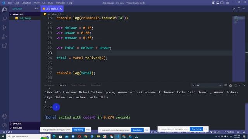Click the Output panel vertical scrollbar

[246, 117]
